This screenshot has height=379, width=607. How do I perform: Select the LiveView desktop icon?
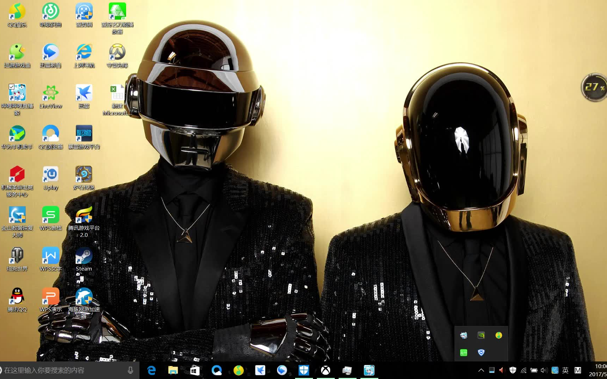click(51, 97)
